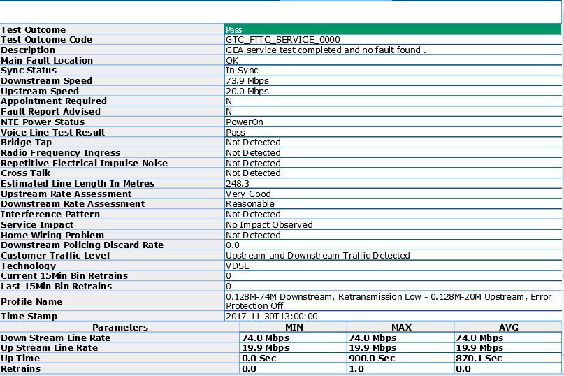Viewport: 564px width, 376px height.
Task: Select the GTC_FTTC_SERVICE_0000 outcome code value
Action: tap(282, 40)
